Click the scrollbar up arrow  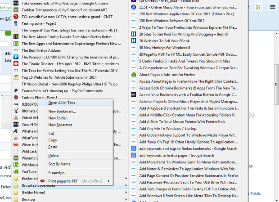(276, 34)
